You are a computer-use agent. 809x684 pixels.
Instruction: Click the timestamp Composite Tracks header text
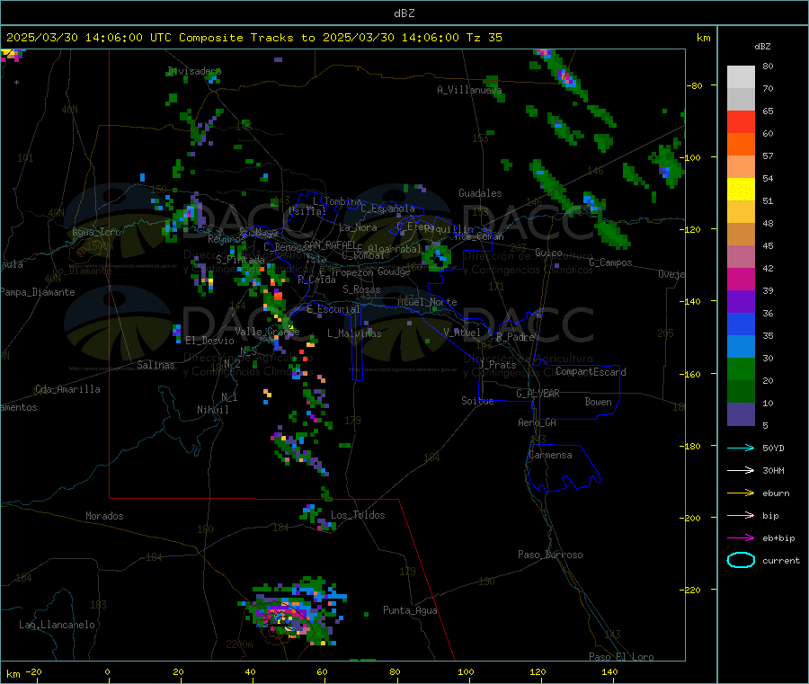(253, 38)
